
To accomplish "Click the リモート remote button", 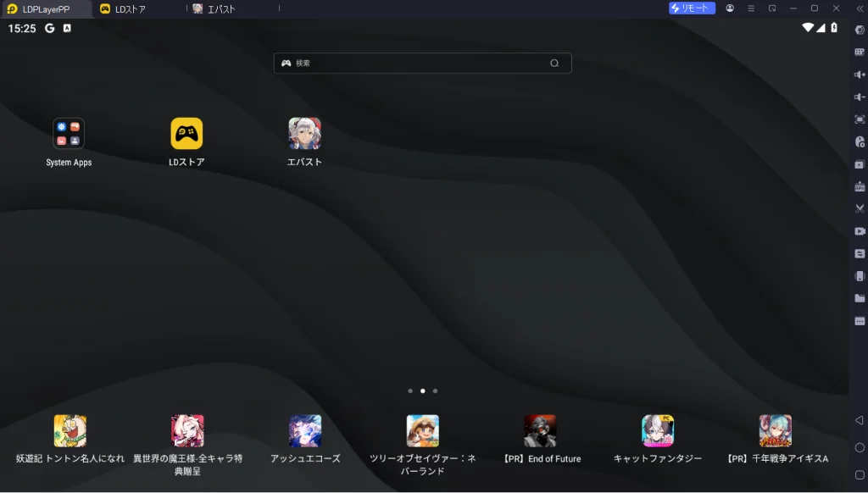I will click(x=692, y=8).
